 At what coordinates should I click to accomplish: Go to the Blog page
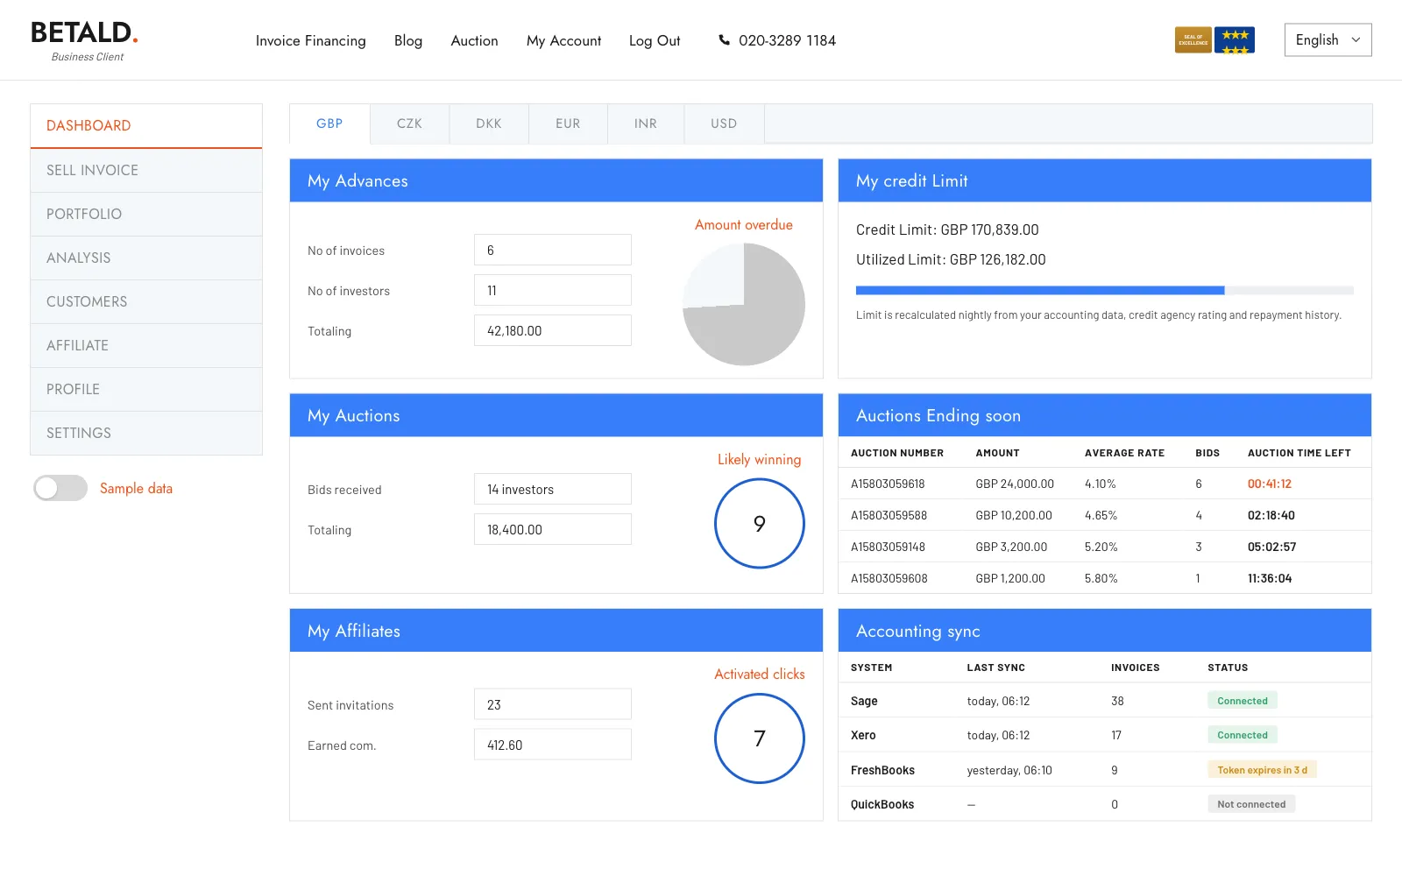[x=408, y=40]
